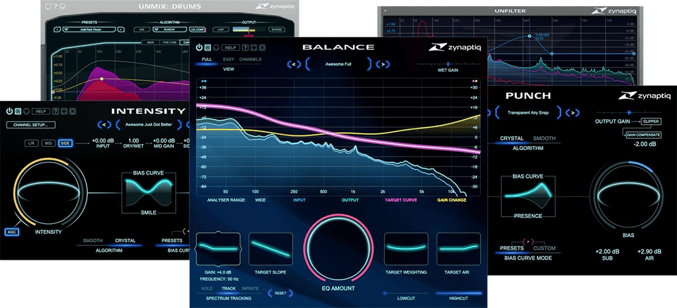677x308 pixels.
Task: Toggle the Balance plugin power button
Action: click(199, 48)
